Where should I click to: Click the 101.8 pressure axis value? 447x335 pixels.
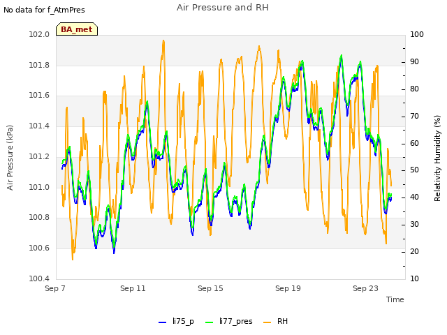[x=39, y=65]
